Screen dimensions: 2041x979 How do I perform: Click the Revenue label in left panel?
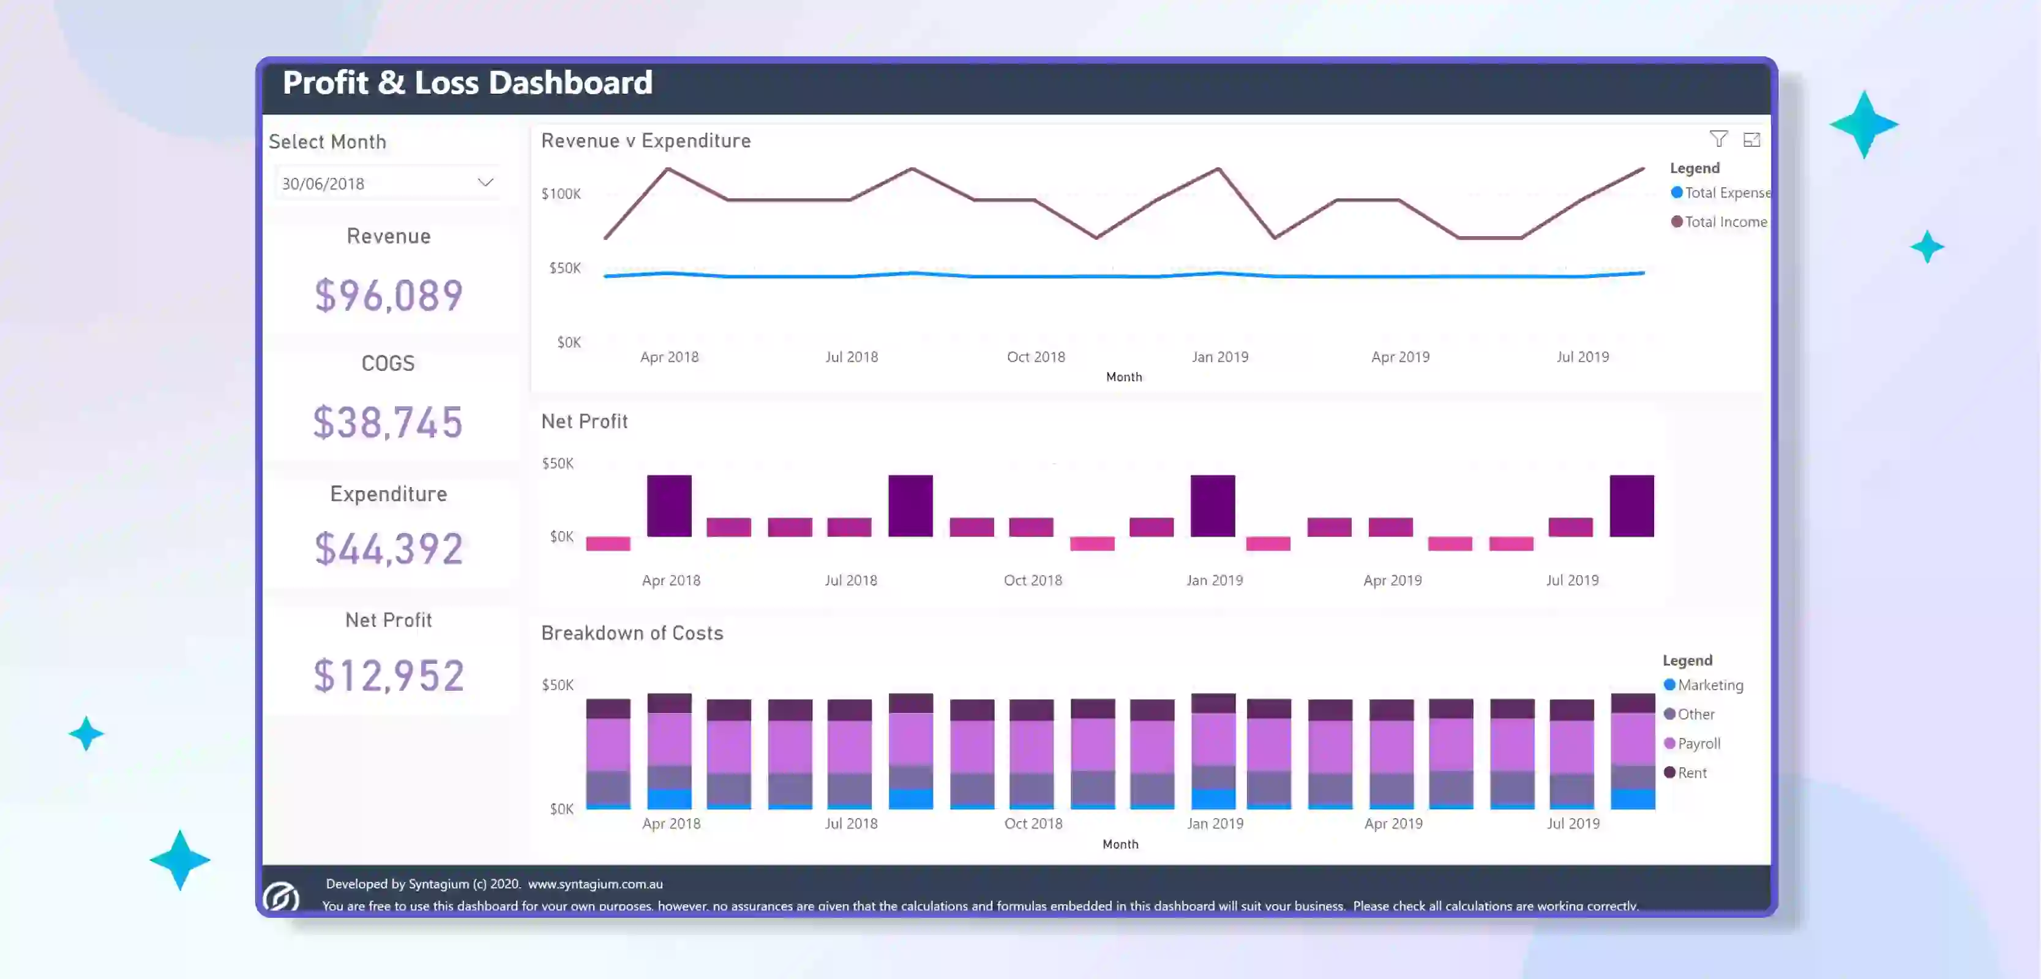click(388, 236)
